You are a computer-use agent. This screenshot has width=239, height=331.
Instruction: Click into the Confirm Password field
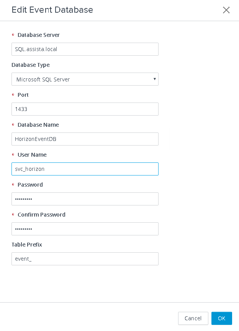(x=85, y=229)
